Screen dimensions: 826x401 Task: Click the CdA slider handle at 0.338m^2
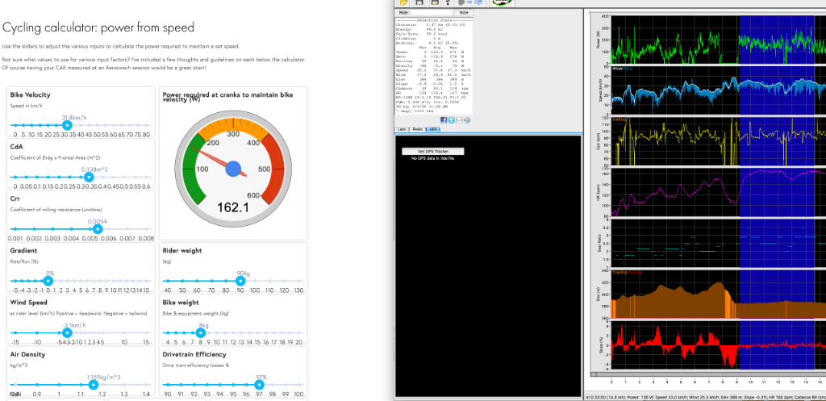click(89, 177)
